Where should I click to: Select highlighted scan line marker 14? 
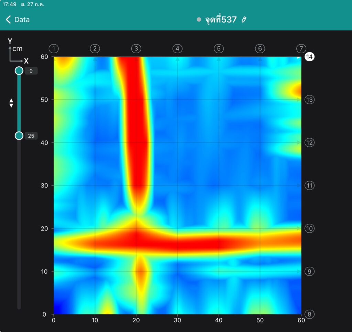(310, 57)
